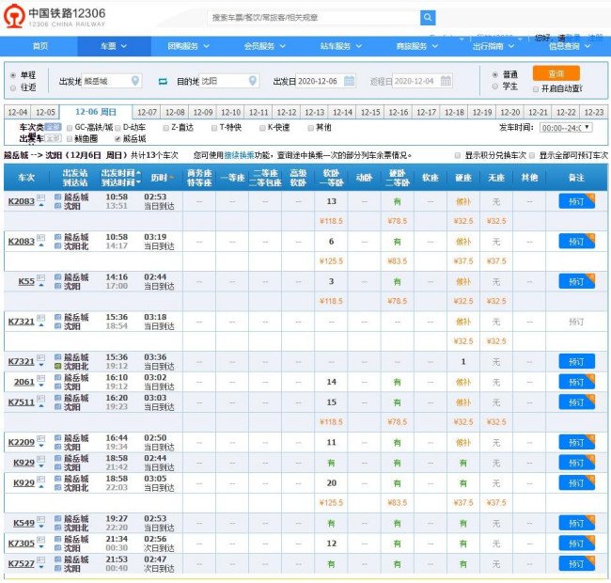
Task: Toggle 显示全部可预订车次 checkbox
Action: (x=532, y=155)
